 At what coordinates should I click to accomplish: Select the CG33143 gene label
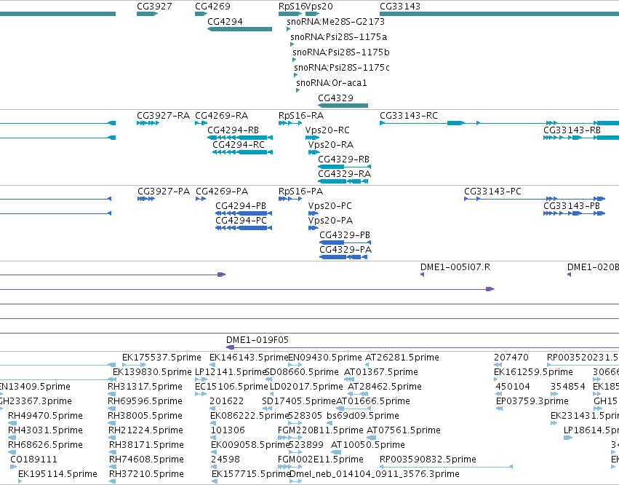(x=400, y=7)
